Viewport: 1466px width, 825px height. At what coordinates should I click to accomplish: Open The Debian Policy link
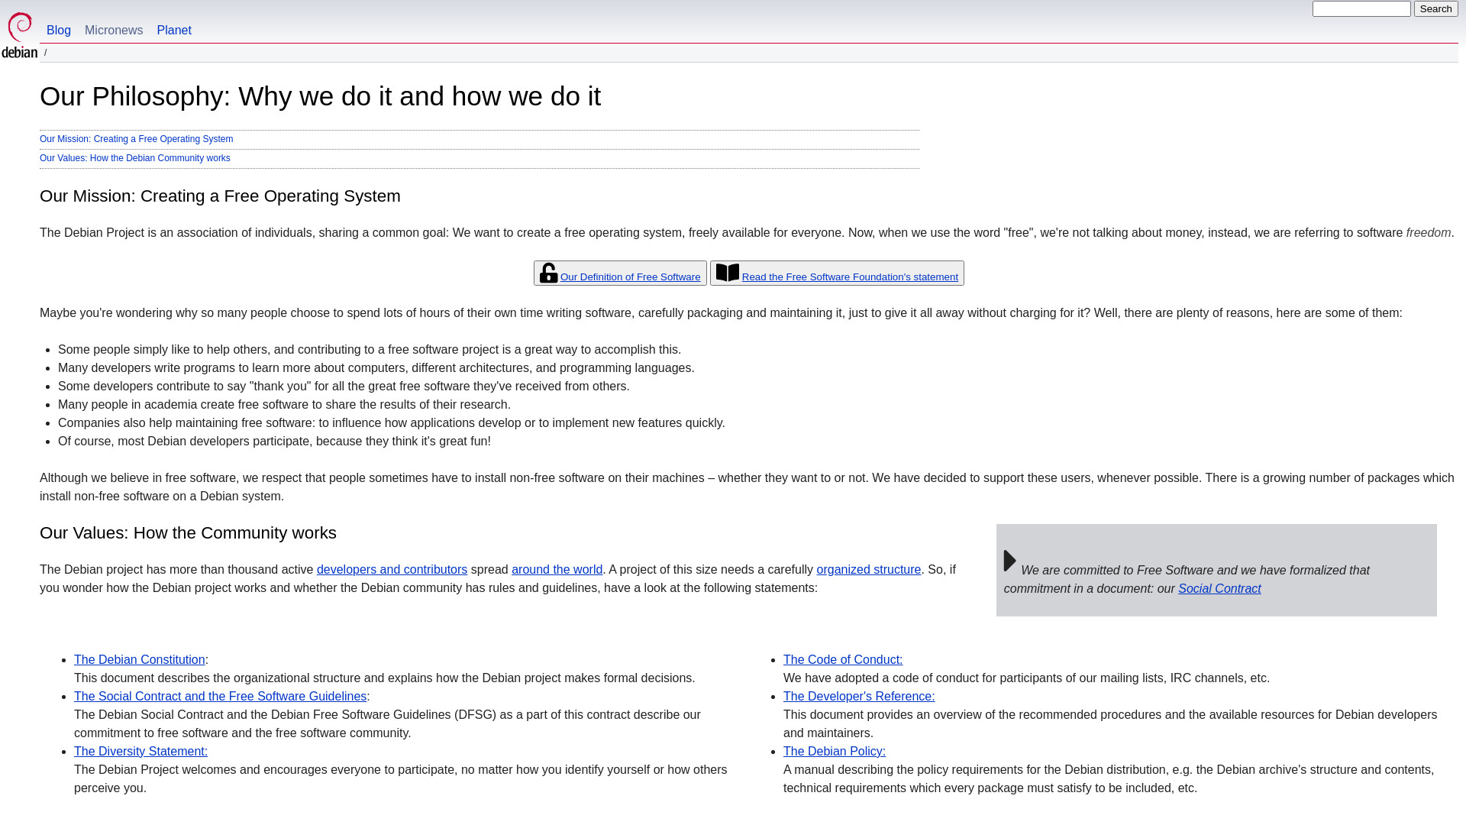(x=835, y=752)
